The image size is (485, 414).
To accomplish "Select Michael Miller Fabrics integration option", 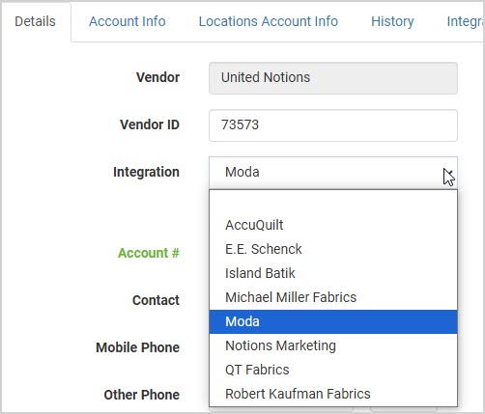I will [x=333, y=297].
